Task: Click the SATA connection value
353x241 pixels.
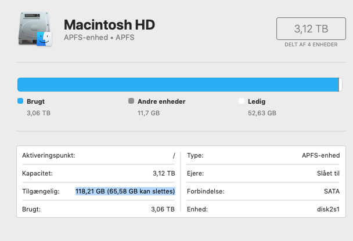Action: click(x=332, y=191)
